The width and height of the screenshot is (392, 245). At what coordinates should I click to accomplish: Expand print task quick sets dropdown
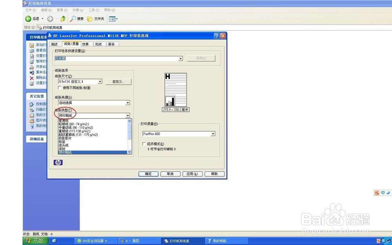180,58
